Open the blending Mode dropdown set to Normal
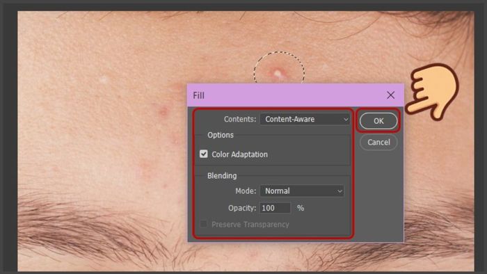The image size is (487, 274). click(x=302, y=191)
